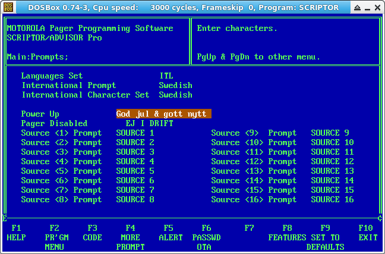Click the SCRIPTOR/ADVISOR Pro title text
385x254 pixels.
[x=54, y=37]
